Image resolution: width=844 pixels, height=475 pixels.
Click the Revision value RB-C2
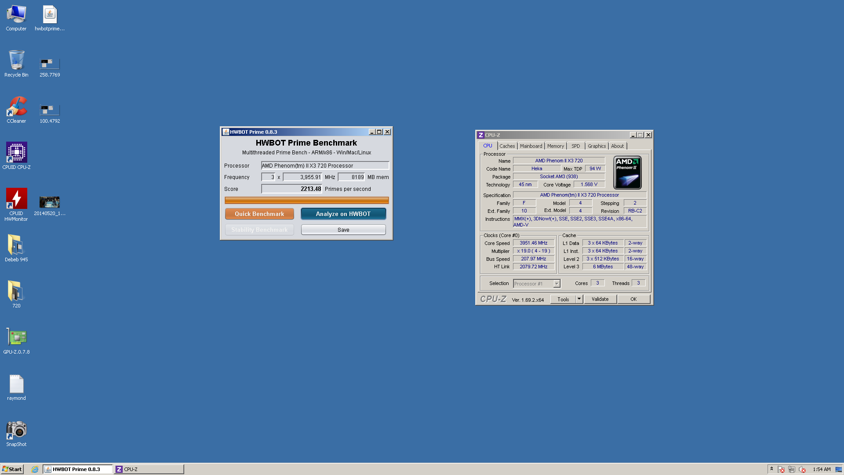click(635, 211)
